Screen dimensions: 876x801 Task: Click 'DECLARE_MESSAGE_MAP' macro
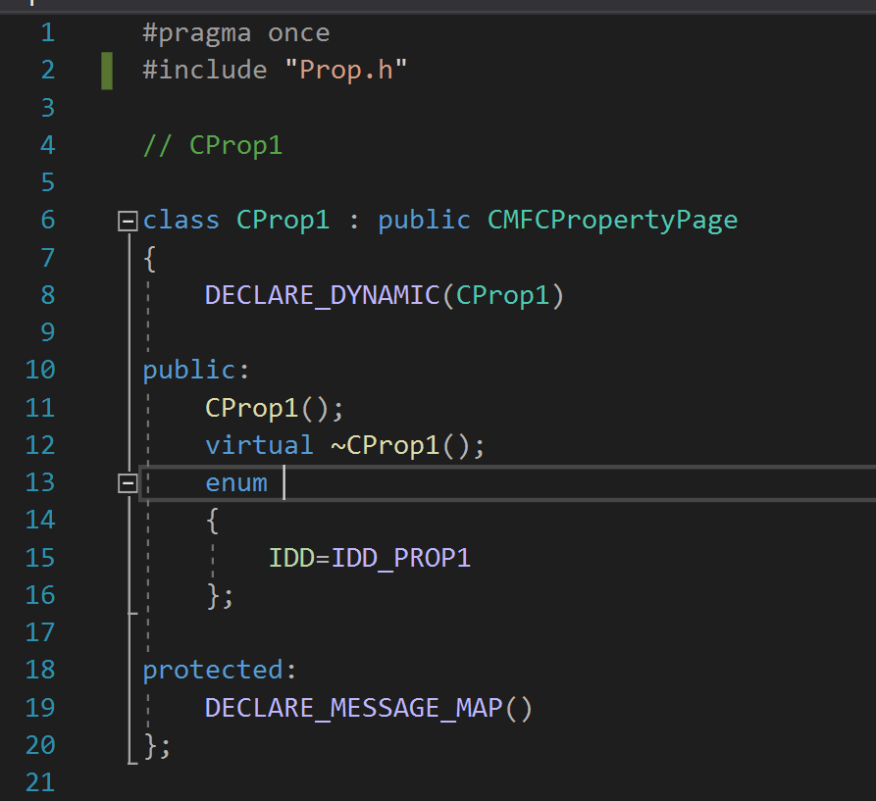pyautogui.click(x=354, y=708)
